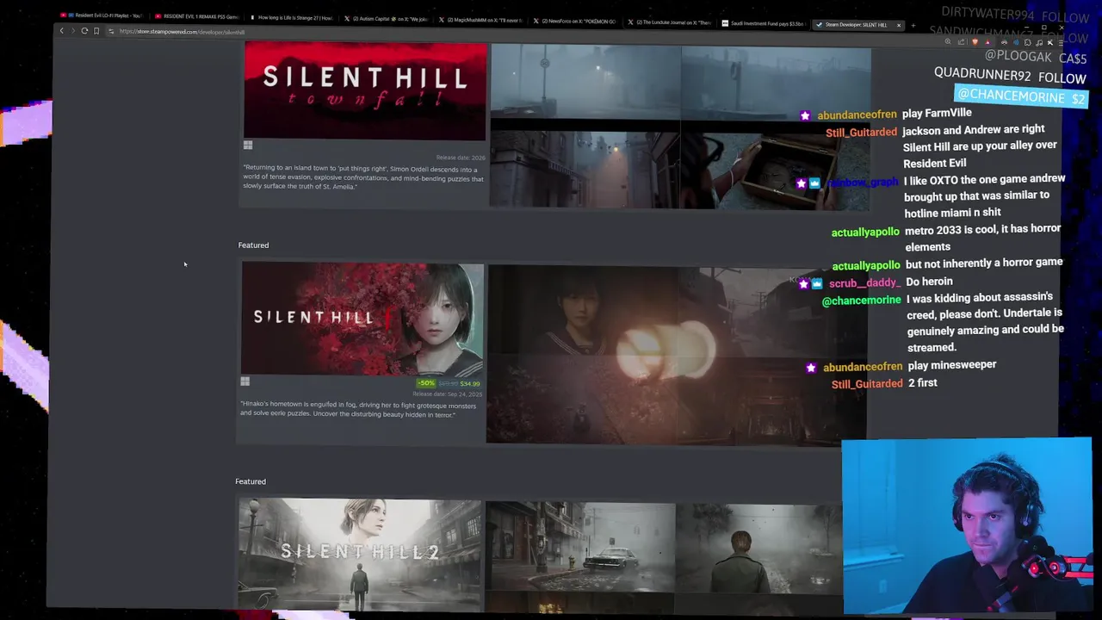Go forward with the browser forward arrow
The image size is (1102, 620).
pos(72,31)
